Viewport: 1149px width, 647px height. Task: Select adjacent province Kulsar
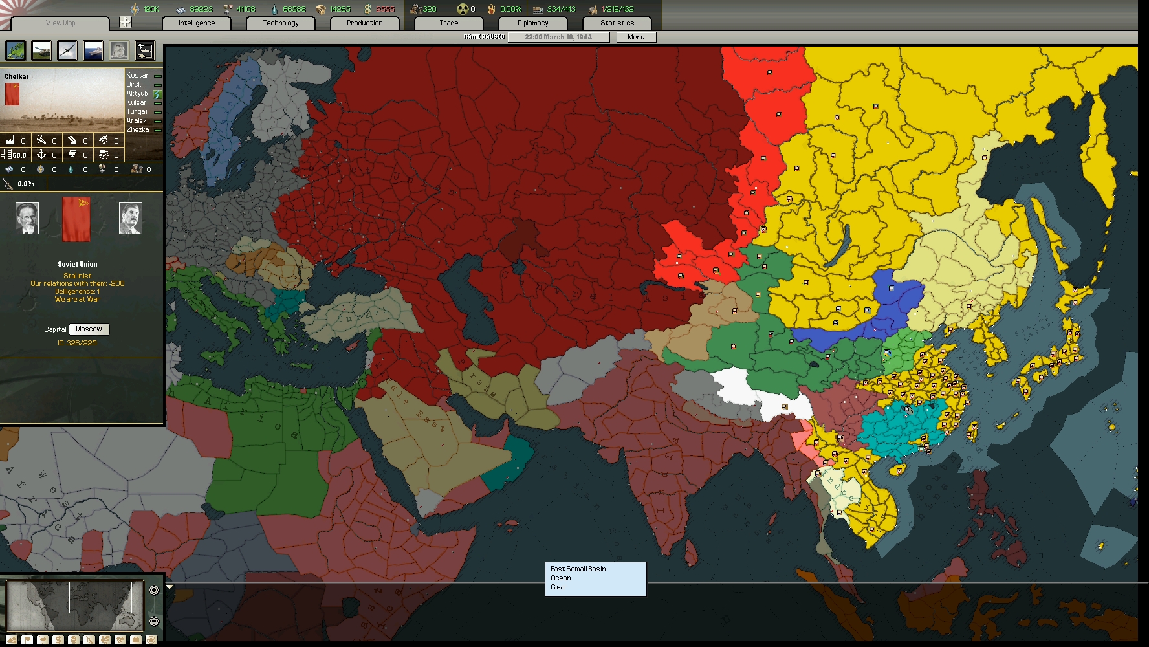click(137, 102)
